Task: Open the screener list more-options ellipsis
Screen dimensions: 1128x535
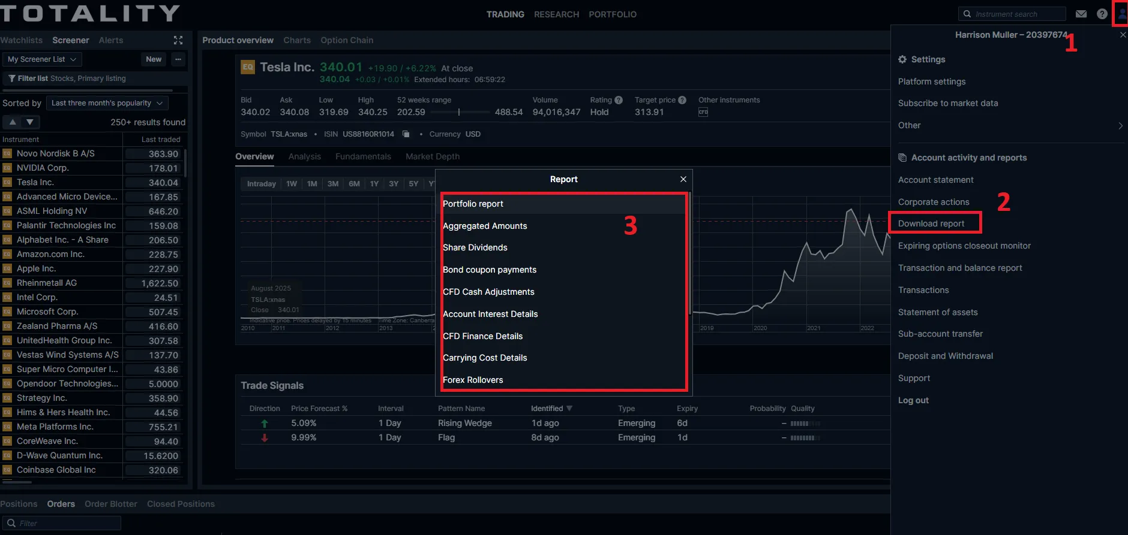Action: pos(178,59)
